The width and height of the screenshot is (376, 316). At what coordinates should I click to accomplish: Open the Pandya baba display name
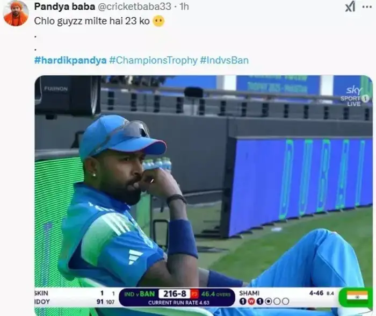64,6
